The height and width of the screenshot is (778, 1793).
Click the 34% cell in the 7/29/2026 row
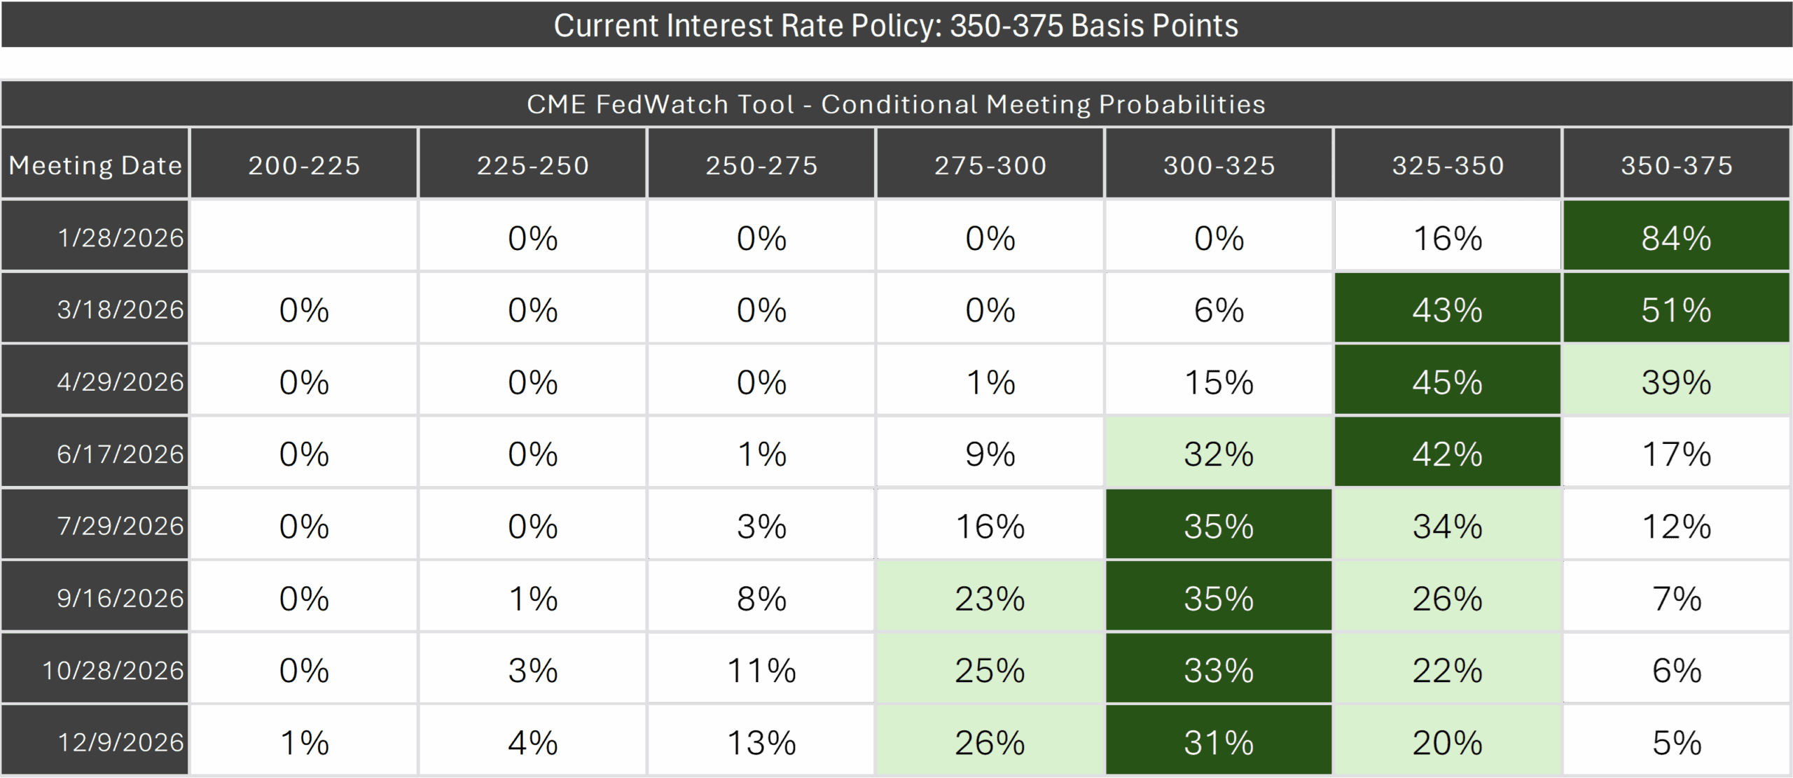[1447, 526]
